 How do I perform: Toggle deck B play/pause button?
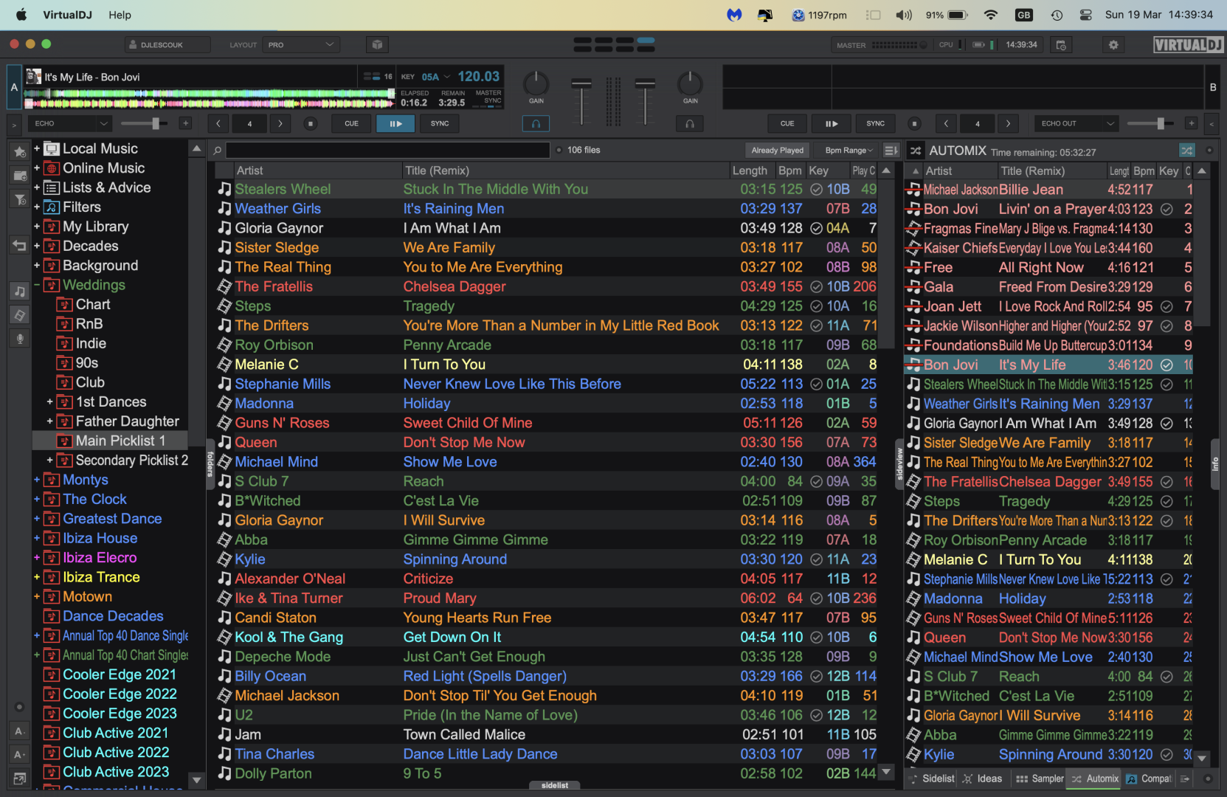pyautogui.click(x=831, y=123)
